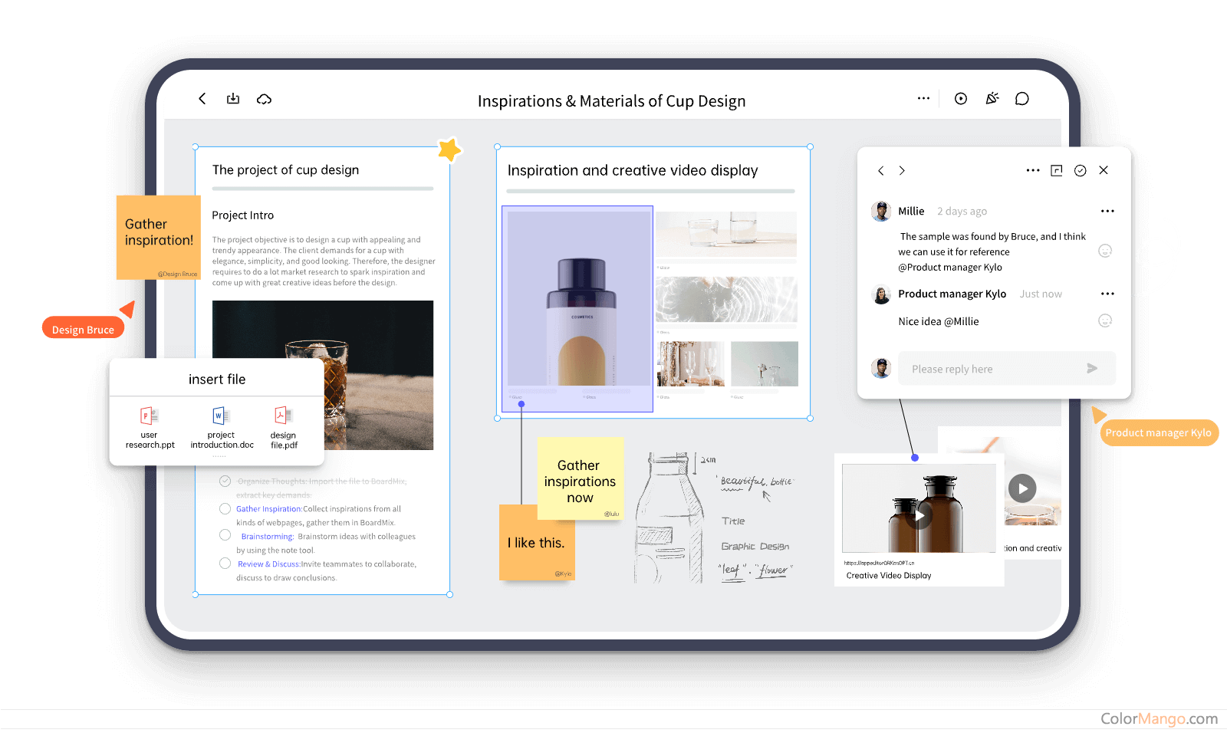The image size is (1227, 746).
Task: Click the back arrow in top toolbar
Action: 202,99
